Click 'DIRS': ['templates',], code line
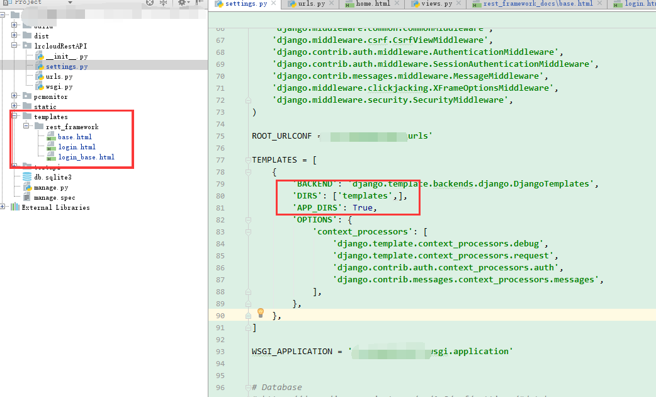The height and width of the screenshot is (397, 656). coord(350,196)
